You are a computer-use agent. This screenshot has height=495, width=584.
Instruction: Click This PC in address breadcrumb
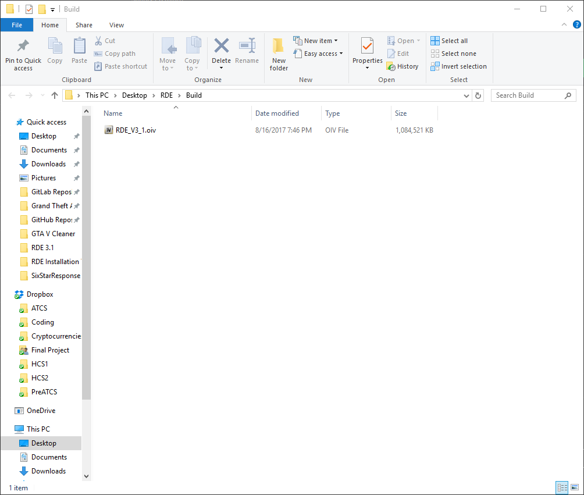coord(97,95)
